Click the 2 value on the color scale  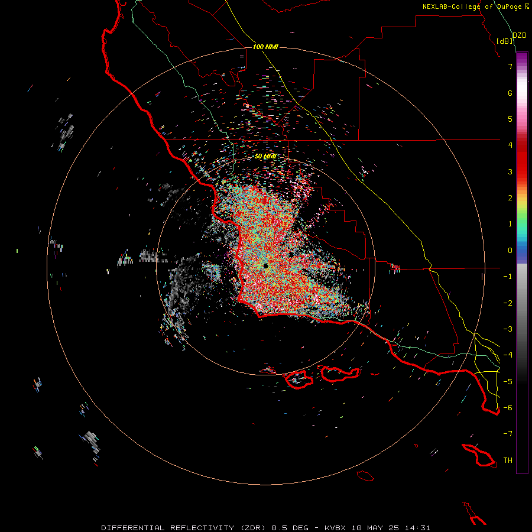pos(510,198)
